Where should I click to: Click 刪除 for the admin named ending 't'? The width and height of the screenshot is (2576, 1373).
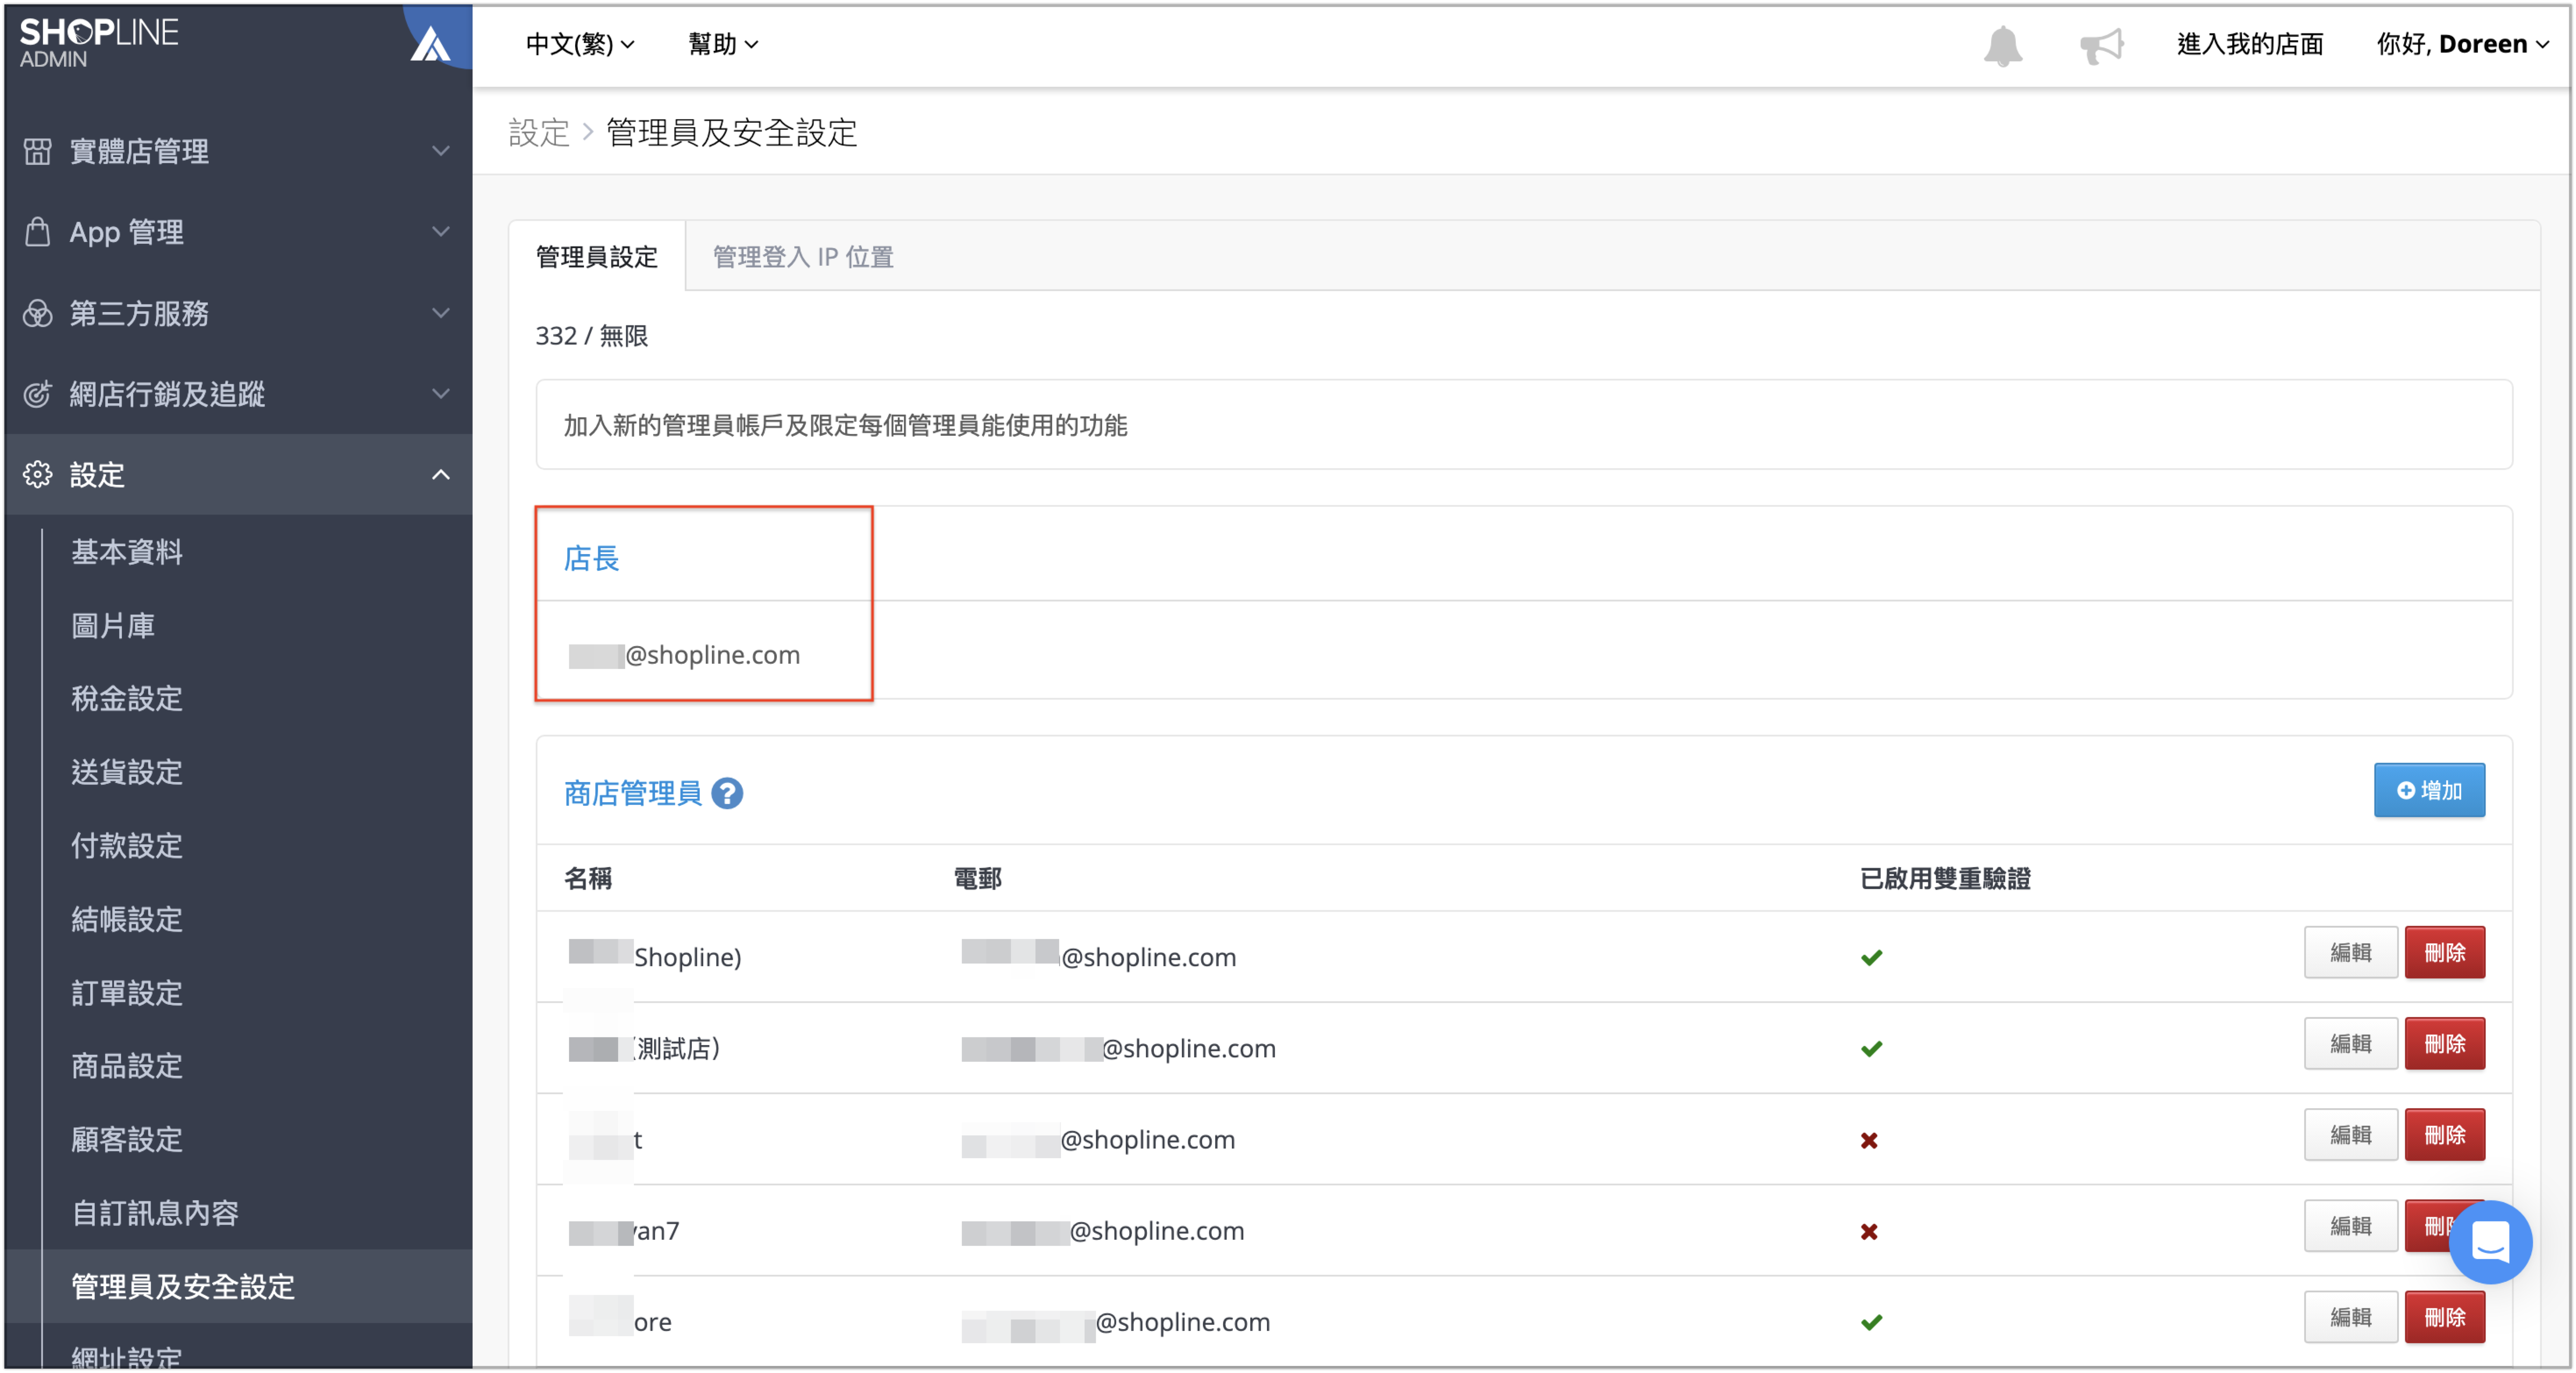tap(2444, 1135)
